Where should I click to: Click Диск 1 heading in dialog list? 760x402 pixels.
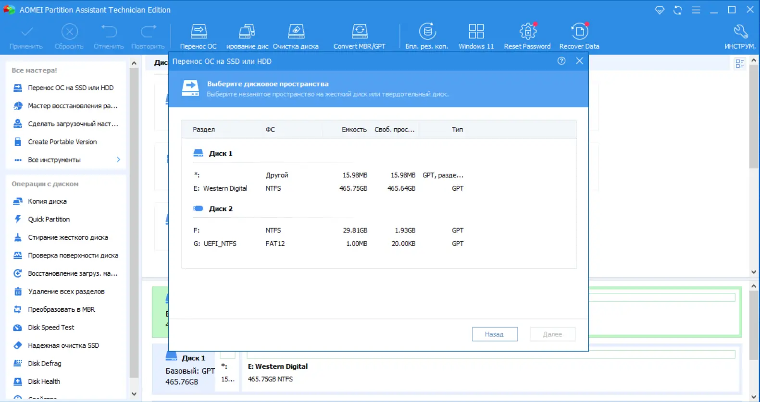coord(221,154)
